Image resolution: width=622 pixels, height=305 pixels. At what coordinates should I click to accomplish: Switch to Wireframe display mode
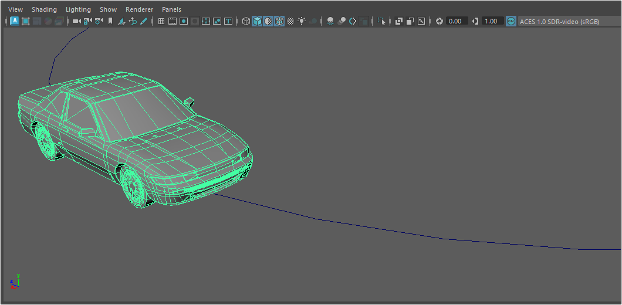246,21
